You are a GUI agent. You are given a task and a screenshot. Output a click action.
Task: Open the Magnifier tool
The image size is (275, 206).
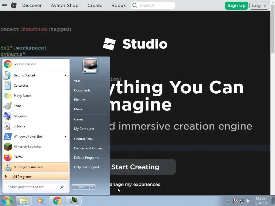click(x=36, y=116)
